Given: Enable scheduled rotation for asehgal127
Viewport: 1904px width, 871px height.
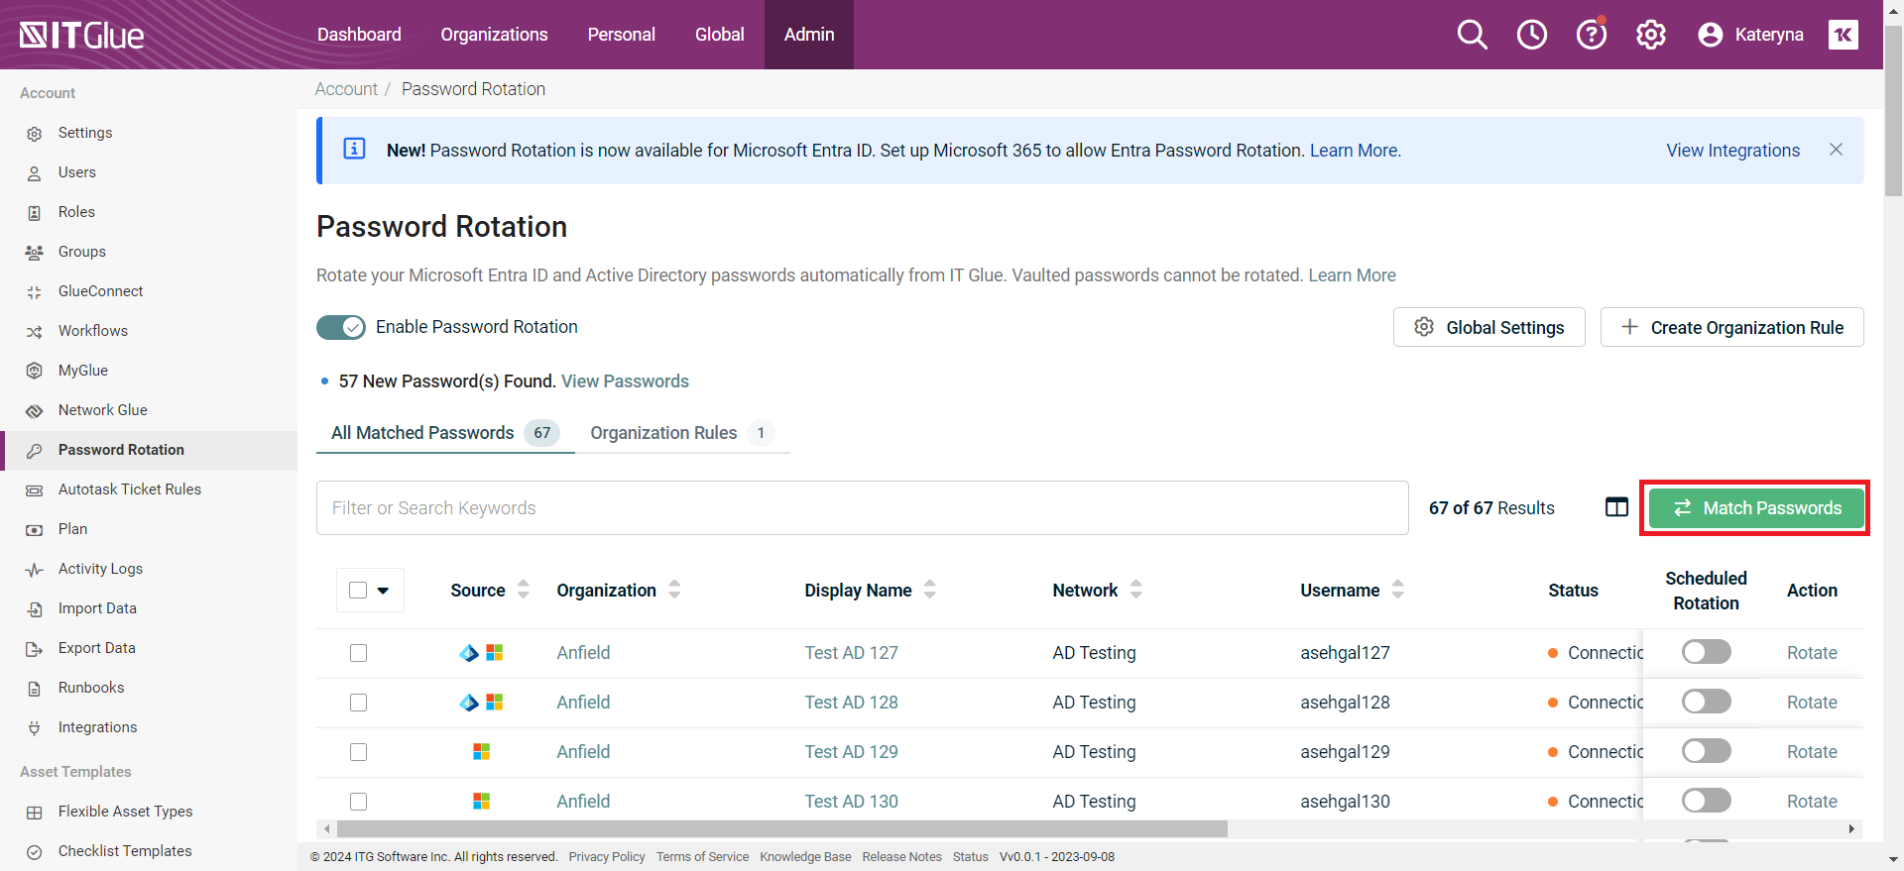Looking at the screenshot, I should click(1706, 652).
